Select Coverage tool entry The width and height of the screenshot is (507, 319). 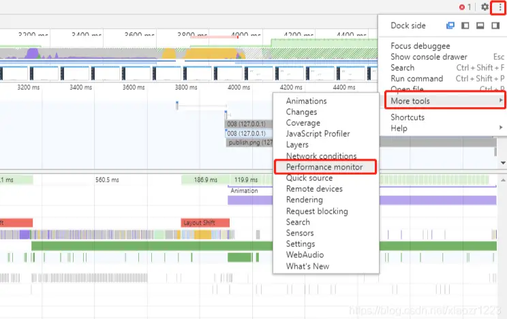tap(303, 123)
